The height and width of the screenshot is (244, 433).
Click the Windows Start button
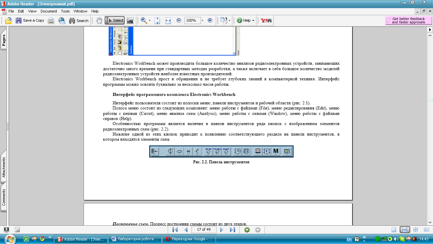9,239
